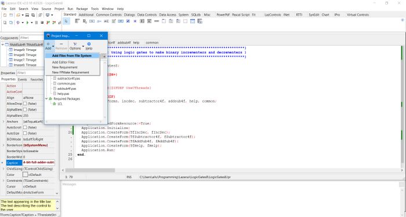The height and width of the screenshot is (217, 406).
Task: Pick the TListBox component icon
Action: click(142, 21)
